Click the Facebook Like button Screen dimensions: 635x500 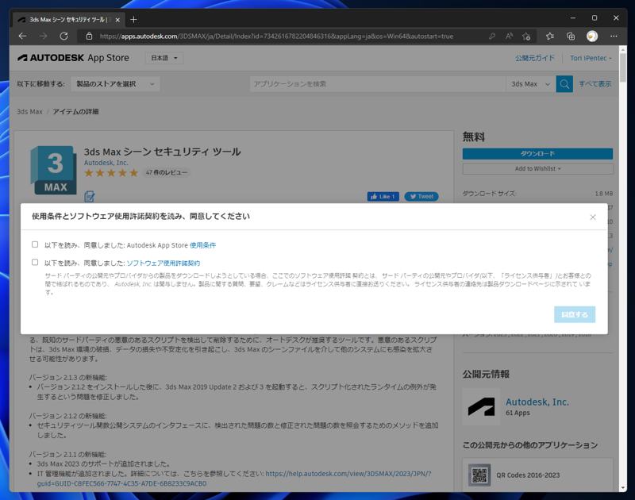(383, 196)
